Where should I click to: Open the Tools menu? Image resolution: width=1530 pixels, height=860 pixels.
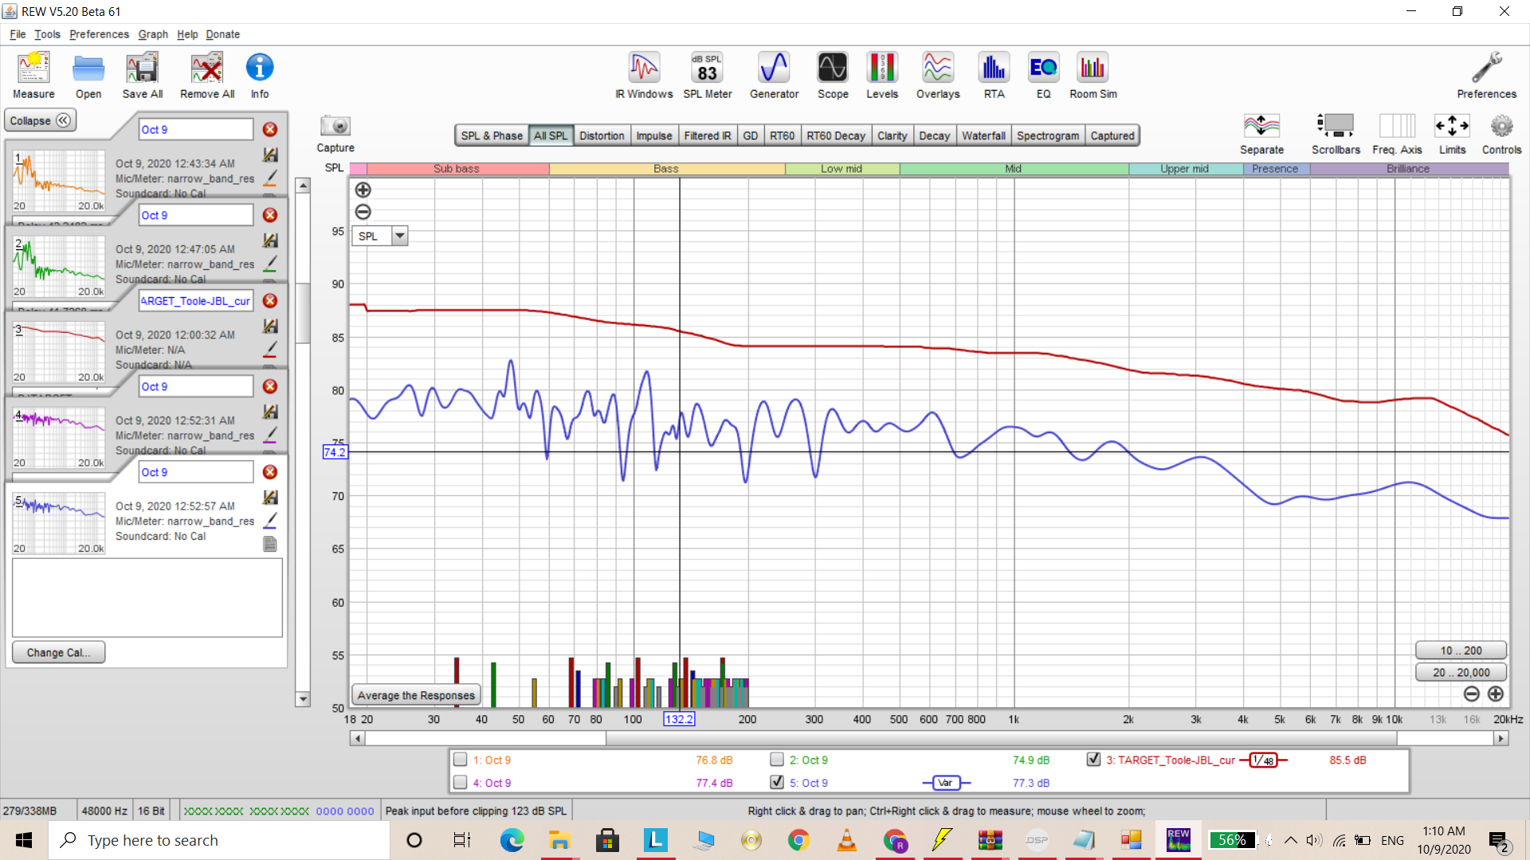point(47,34)
